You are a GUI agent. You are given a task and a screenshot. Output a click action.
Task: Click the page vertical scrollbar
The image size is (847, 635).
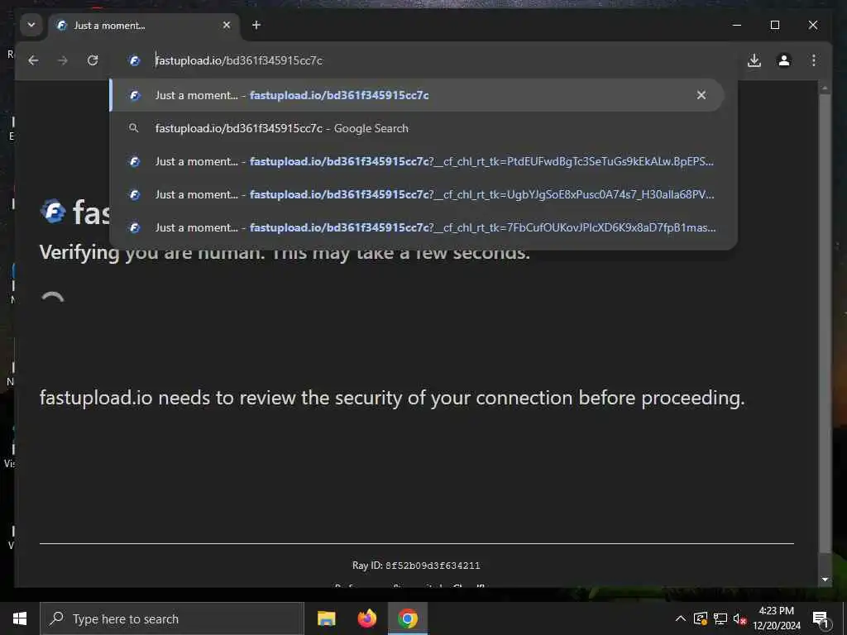point(825,324)
